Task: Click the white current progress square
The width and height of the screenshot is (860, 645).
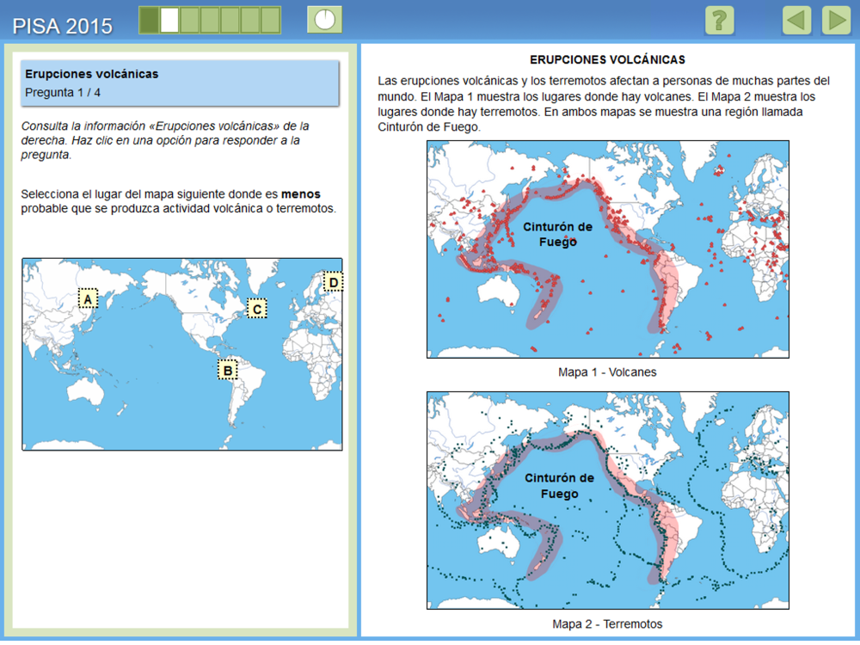Action: (x=169, y=20)
